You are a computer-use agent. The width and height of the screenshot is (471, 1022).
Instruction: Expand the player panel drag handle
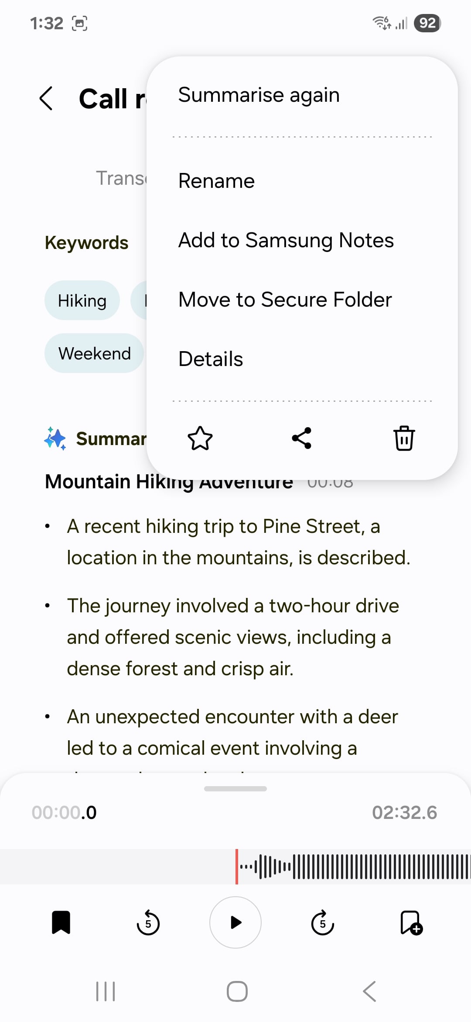coord(235,789)
